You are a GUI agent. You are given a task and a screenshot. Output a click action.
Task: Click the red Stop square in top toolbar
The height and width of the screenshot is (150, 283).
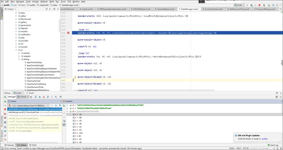click(259, 5)
